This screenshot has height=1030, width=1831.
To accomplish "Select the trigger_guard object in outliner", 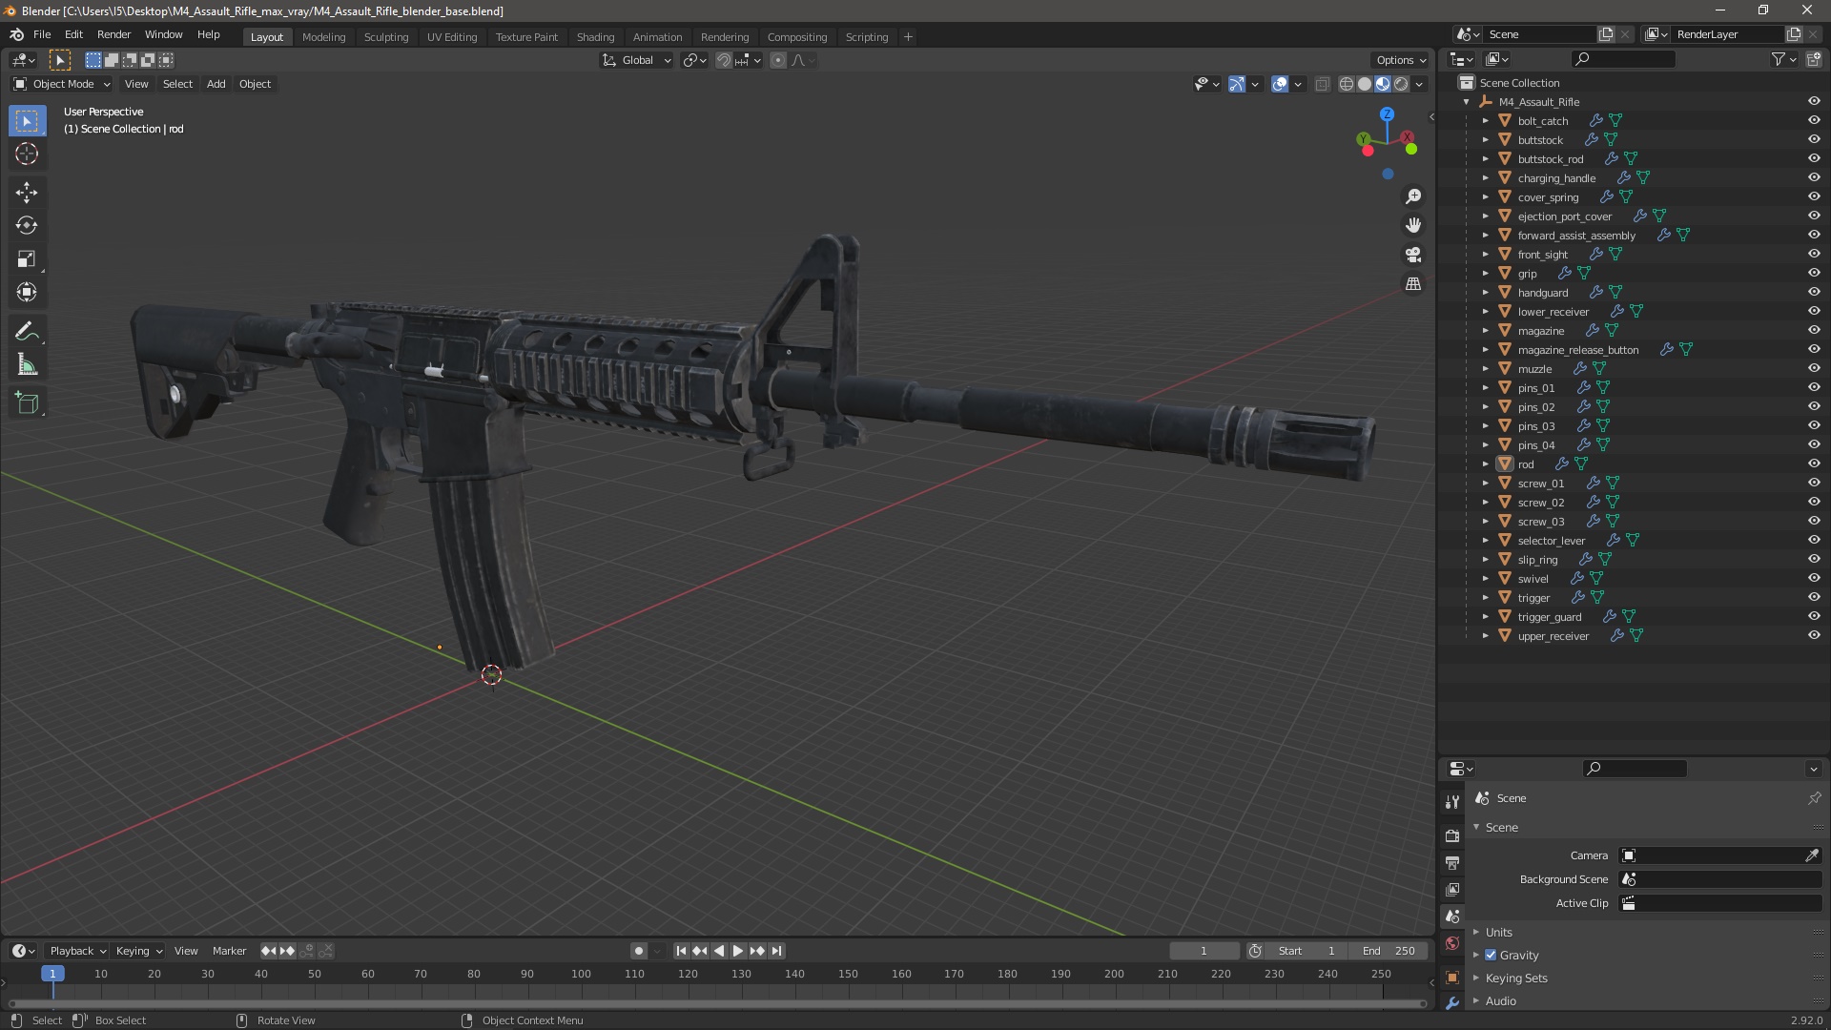I will coord(1549,617).
